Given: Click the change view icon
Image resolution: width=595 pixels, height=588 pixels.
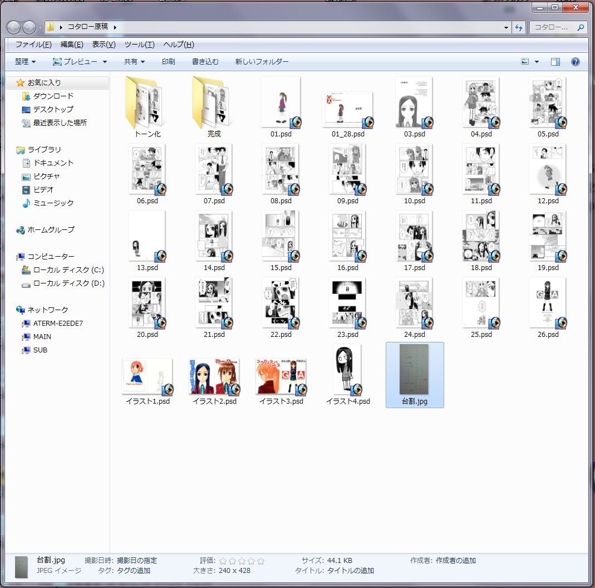Looking at the screenshot, I should [x=525, y=62].
